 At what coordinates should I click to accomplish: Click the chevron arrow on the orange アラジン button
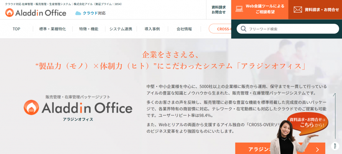[317, 149]
